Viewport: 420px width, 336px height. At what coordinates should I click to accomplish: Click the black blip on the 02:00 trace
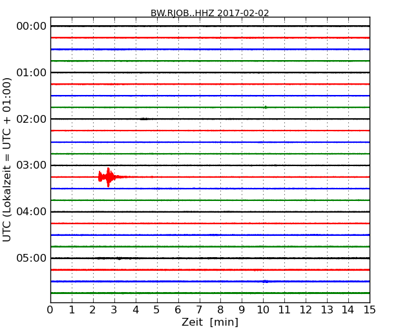144,119
